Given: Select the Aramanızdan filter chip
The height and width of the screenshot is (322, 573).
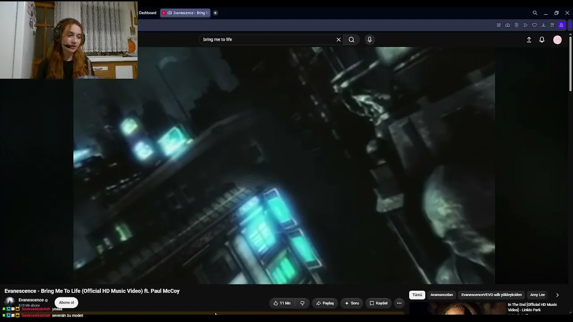Looking at the screenshot, I should [442, 295].
